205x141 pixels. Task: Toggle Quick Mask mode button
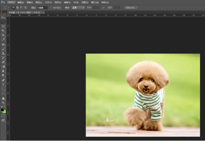pyautogui.click(x=3, y=116)
